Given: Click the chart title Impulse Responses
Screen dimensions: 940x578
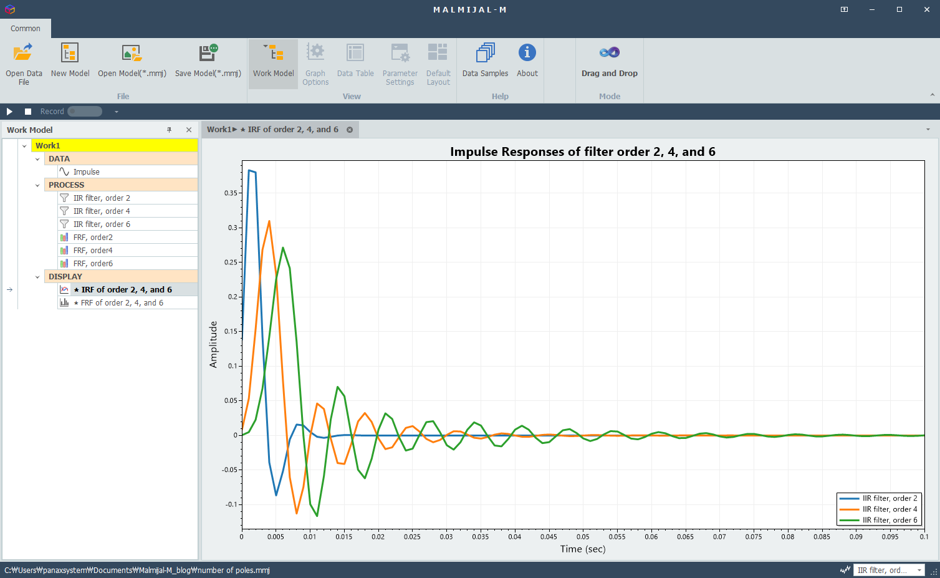Looking at the screenshot, I should click(583, 152).
